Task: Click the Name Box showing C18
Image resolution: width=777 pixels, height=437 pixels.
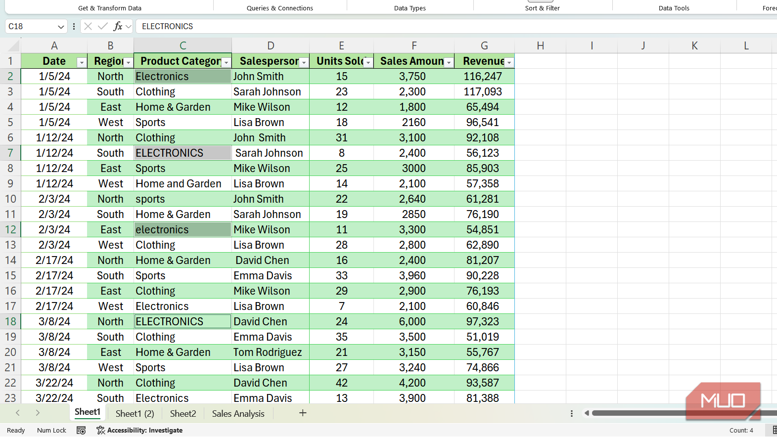Action: 31,26
